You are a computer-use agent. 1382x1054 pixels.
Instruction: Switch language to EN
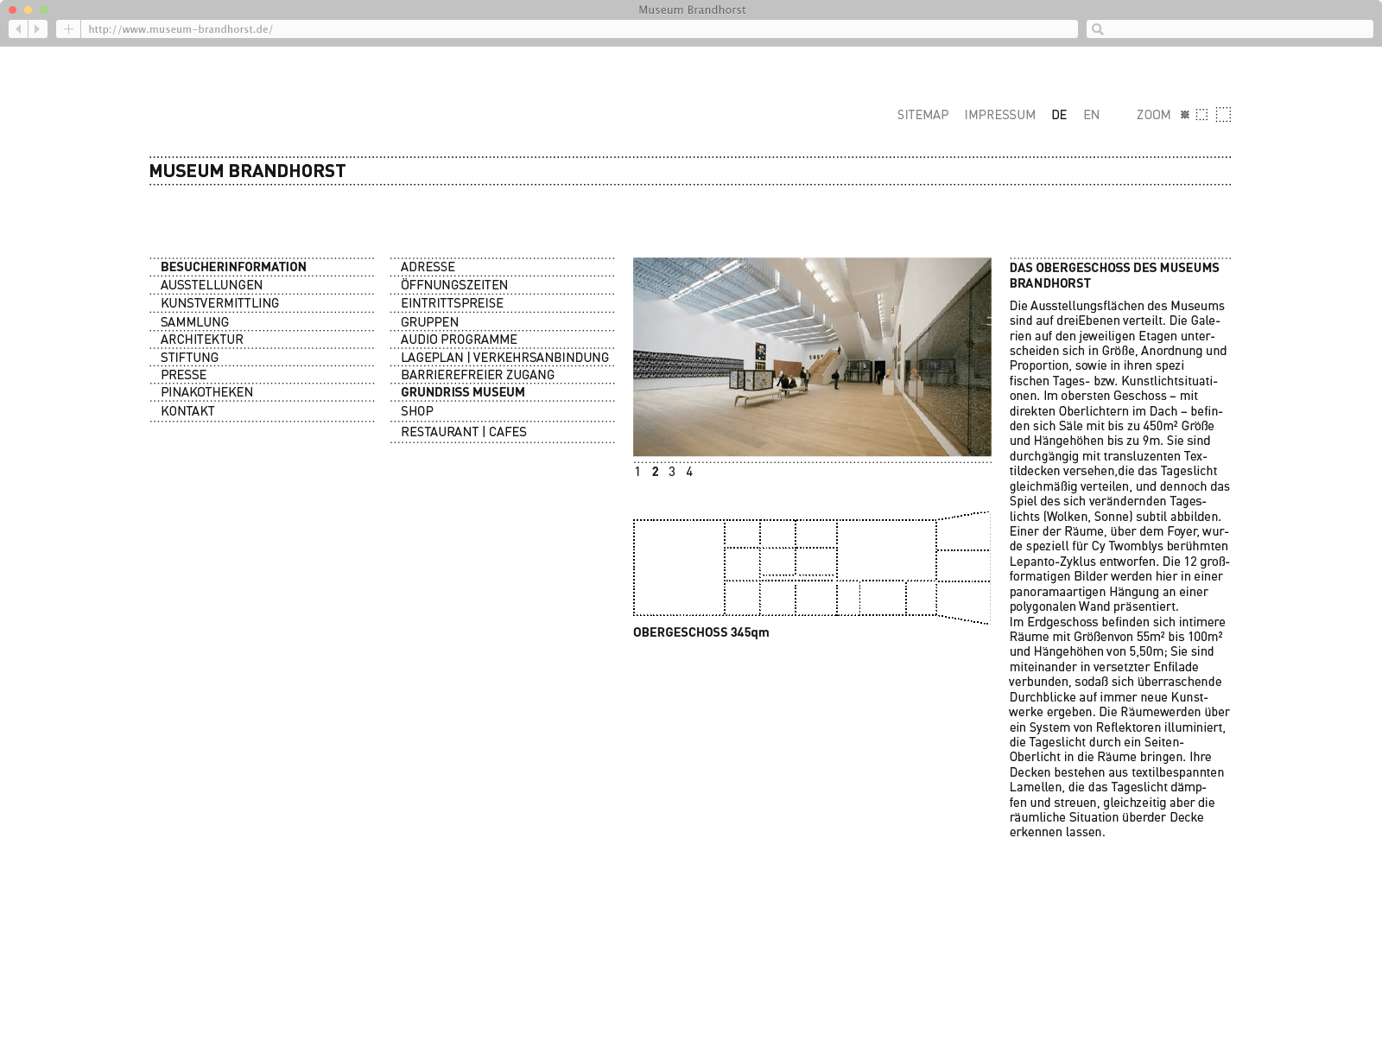click(x=1091, y=115)
